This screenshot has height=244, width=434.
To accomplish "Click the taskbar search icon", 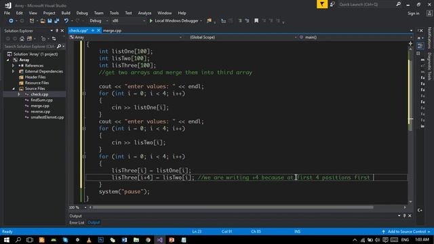I will tap(18, 240).
